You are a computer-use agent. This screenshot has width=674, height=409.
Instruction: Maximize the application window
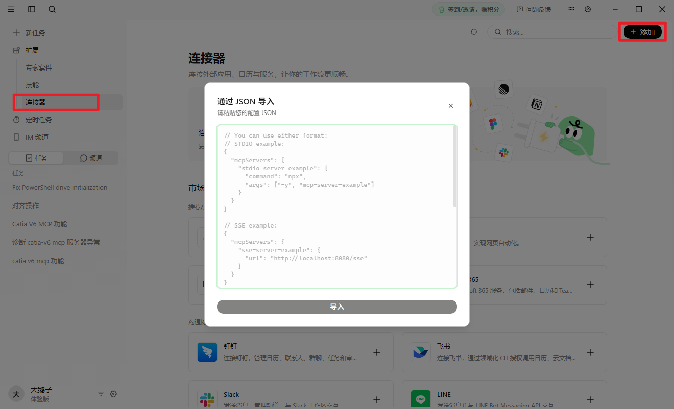[x=639, y=9]
